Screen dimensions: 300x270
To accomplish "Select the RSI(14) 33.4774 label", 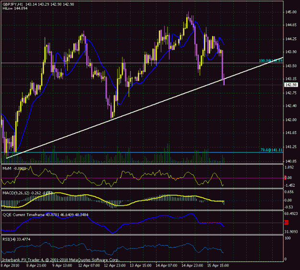I will (x=16, y=239).
